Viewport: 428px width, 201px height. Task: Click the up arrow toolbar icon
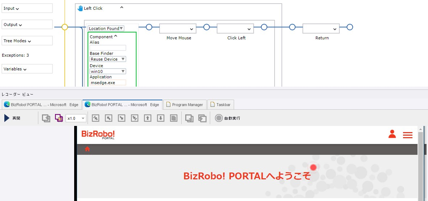(x=148, y=118)
